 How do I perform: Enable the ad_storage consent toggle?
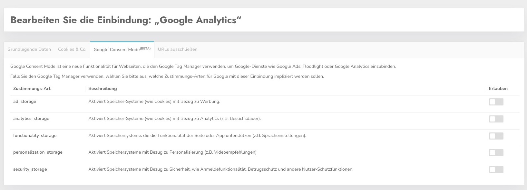(x=496, y=102)
